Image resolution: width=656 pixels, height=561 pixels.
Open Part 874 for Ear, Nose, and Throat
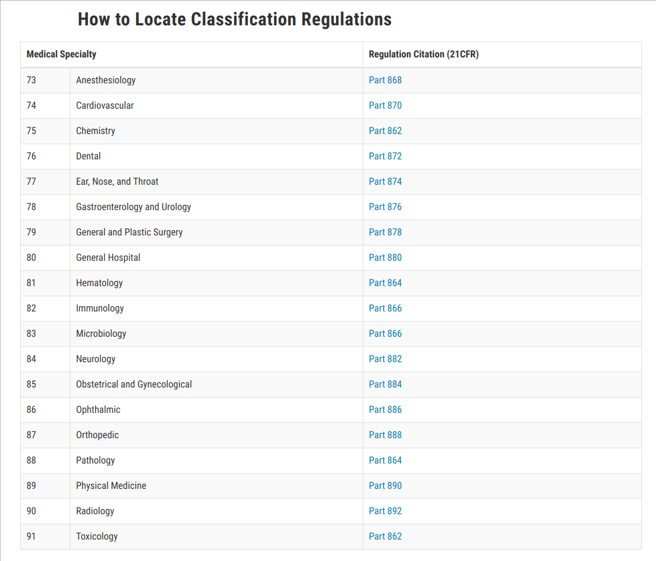(x=385, y=181)
